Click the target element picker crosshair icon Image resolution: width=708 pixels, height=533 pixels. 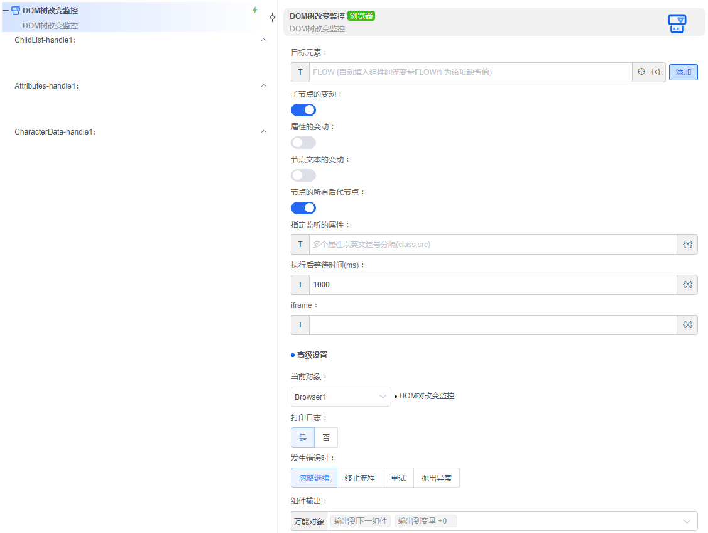pos(640,72)
